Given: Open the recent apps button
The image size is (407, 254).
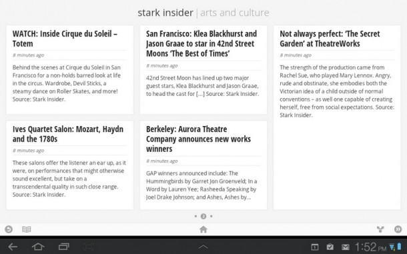Looking at the screenshot, I should click(64, 247).
